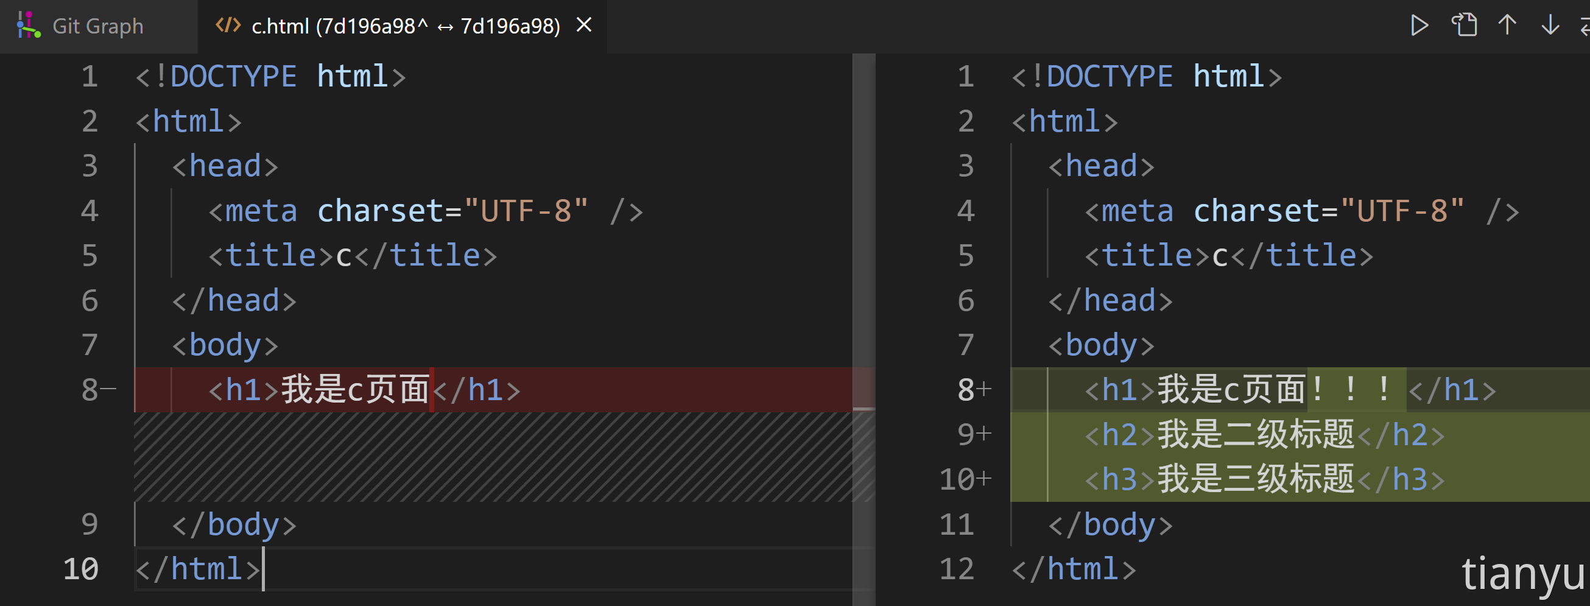Click modified h1 line with exclamation marks

tap(1290, 390)
